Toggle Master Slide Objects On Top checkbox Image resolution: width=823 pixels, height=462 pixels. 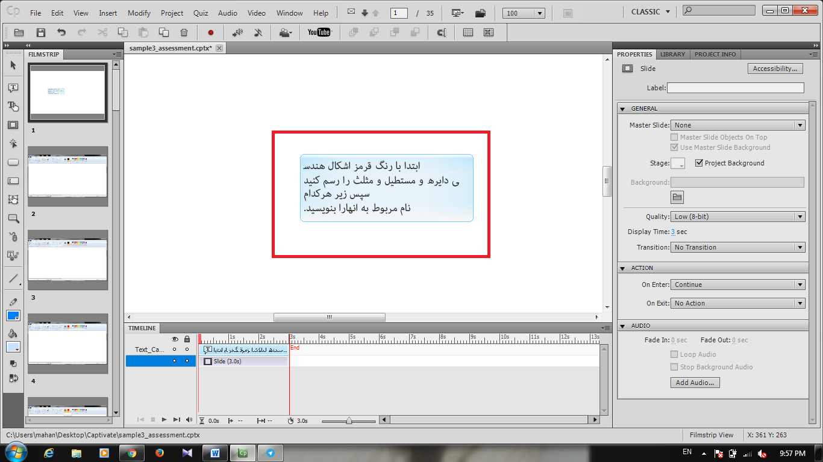(674, 137)
